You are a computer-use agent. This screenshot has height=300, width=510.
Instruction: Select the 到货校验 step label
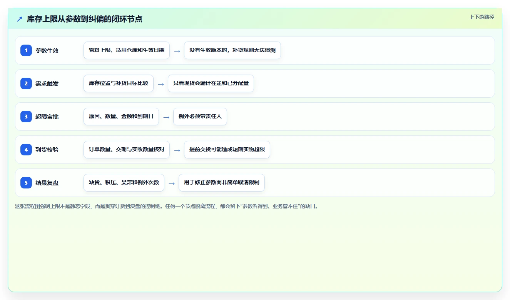tap(47, 150)
